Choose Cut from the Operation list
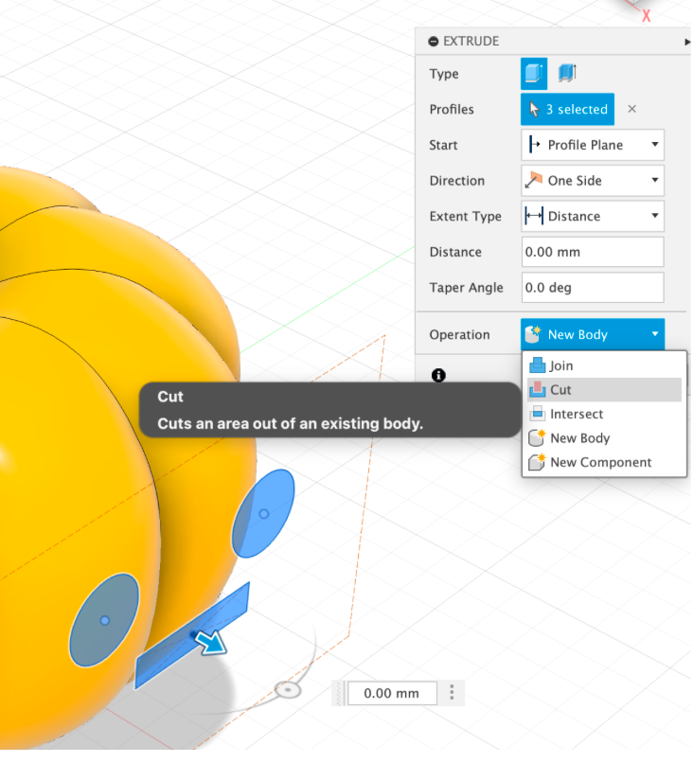693x763 pixels. coord(604,390)
